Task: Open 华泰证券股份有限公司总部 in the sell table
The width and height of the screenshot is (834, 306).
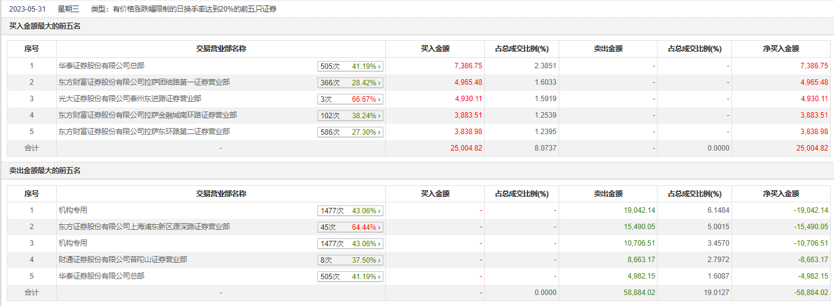Action: point(101,276)
